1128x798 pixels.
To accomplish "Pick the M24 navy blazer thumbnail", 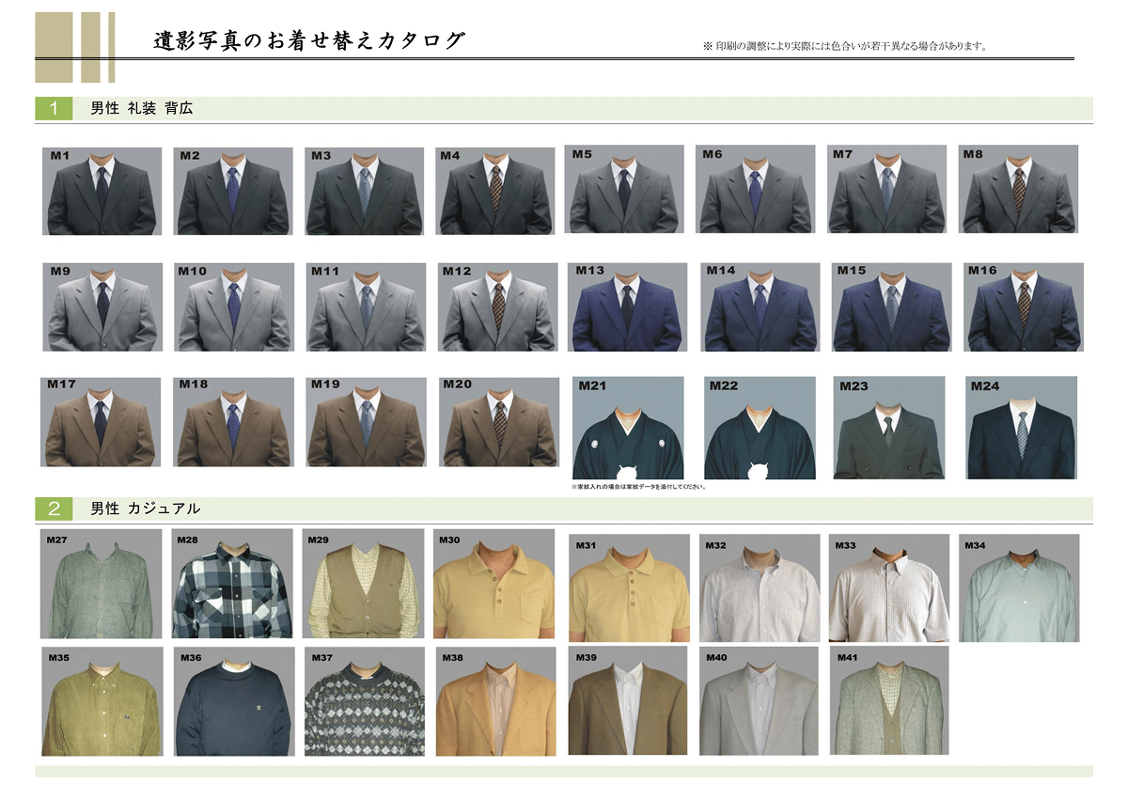I will pos(1022,428).
